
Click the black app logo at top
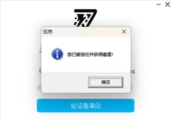tap(86, 18)
